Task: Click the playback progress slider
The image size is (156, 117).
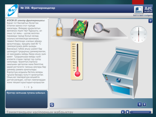Action: coord(141,112)
